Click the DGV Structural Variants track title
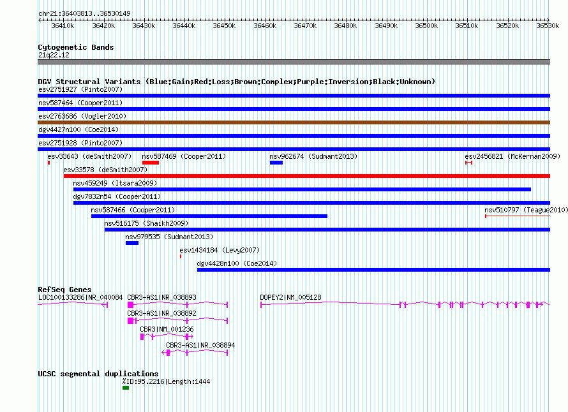 [236, 82]
